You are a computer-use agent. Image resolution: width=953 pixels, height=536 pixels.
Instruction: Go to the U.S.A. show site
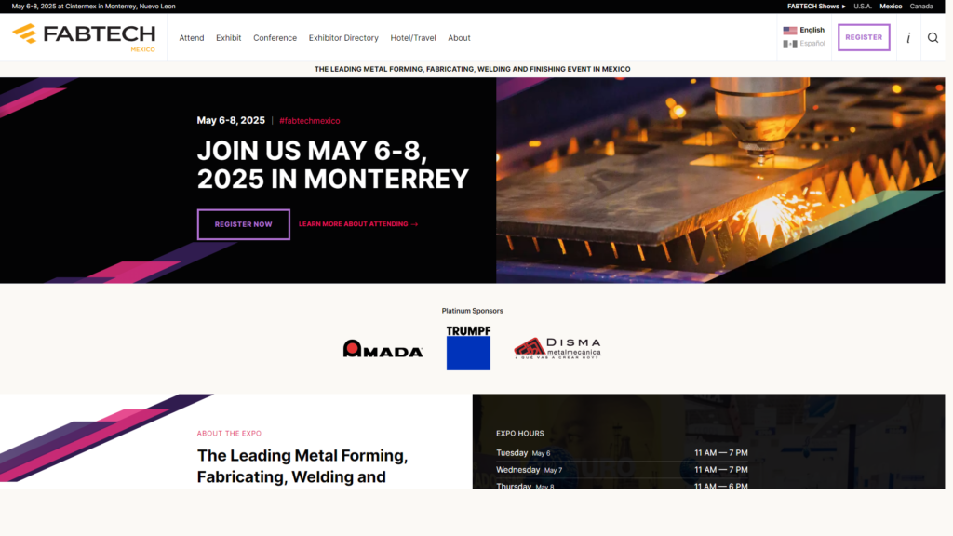tap(863, 7)
